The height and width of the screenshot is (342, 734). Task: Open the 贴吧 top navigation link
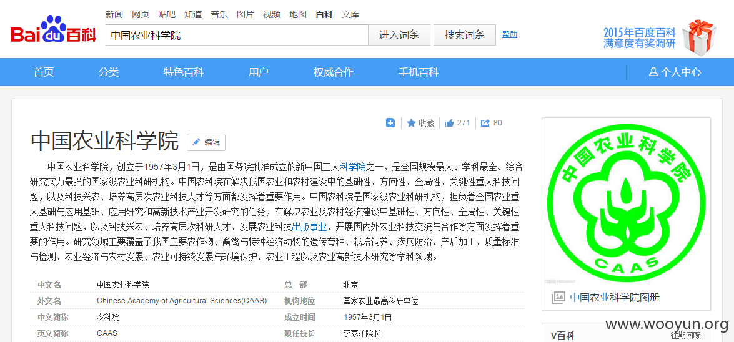point(167,14)
